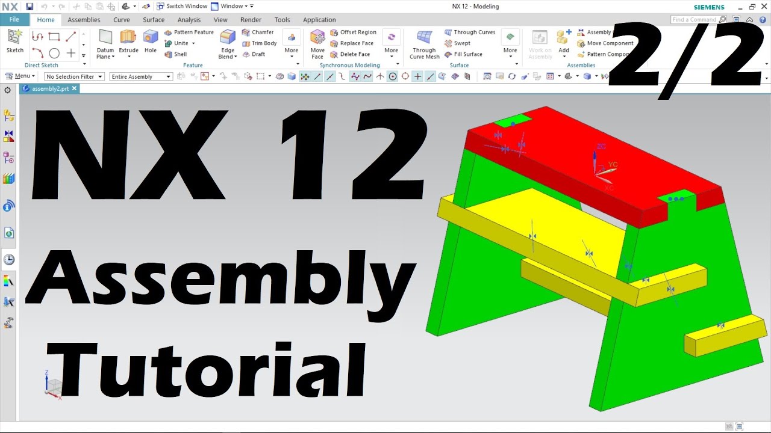771x433 pixels.
Task: Click the Undo icon
Action: click(x=44, y=7)
